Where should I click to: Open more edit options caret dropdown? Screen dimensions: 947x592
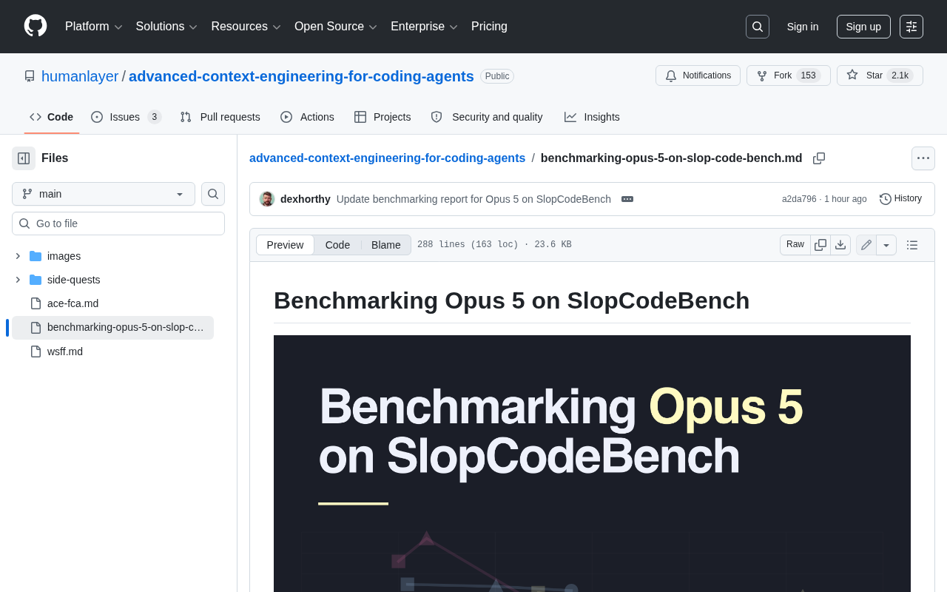[x=886, y=245]
